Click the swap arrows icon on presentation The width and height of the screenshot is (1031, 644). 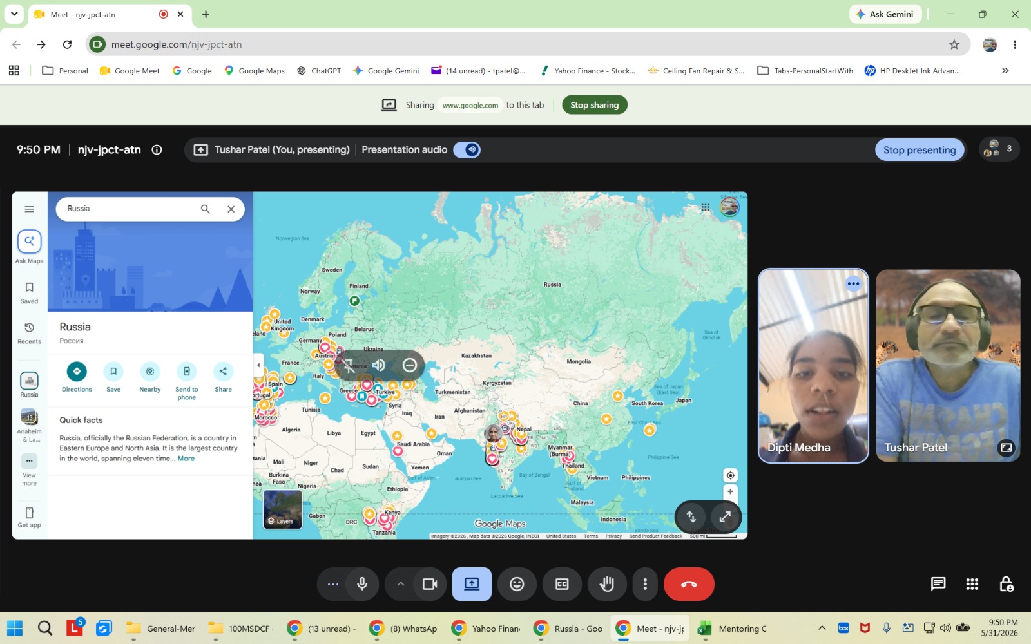click(691, 516)
